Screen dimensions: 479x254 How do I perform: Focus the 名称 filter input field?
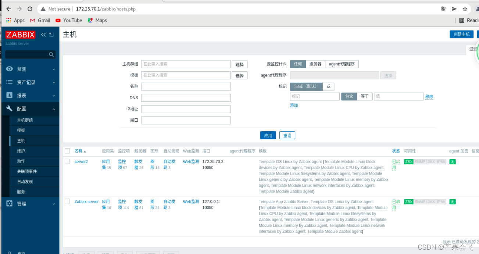(186, 86)
